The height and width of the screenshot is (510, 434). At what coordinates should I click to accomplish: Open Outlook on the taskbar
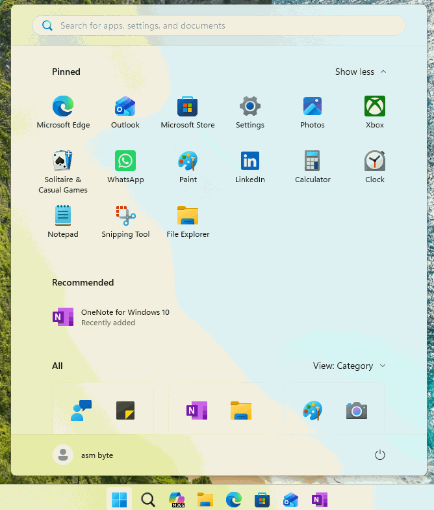(x=291, y=500)
